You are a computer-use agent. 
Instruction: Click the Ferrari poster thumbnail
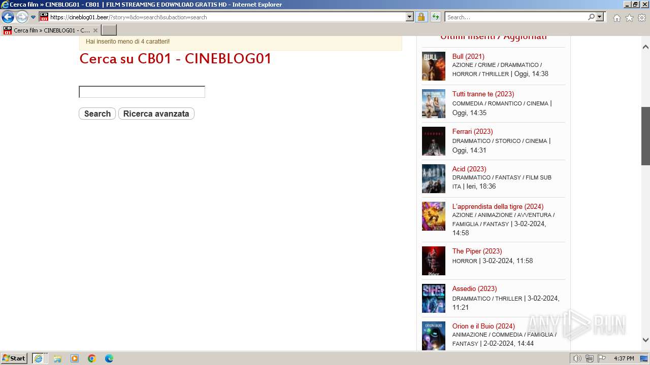[x=434, y=141]
